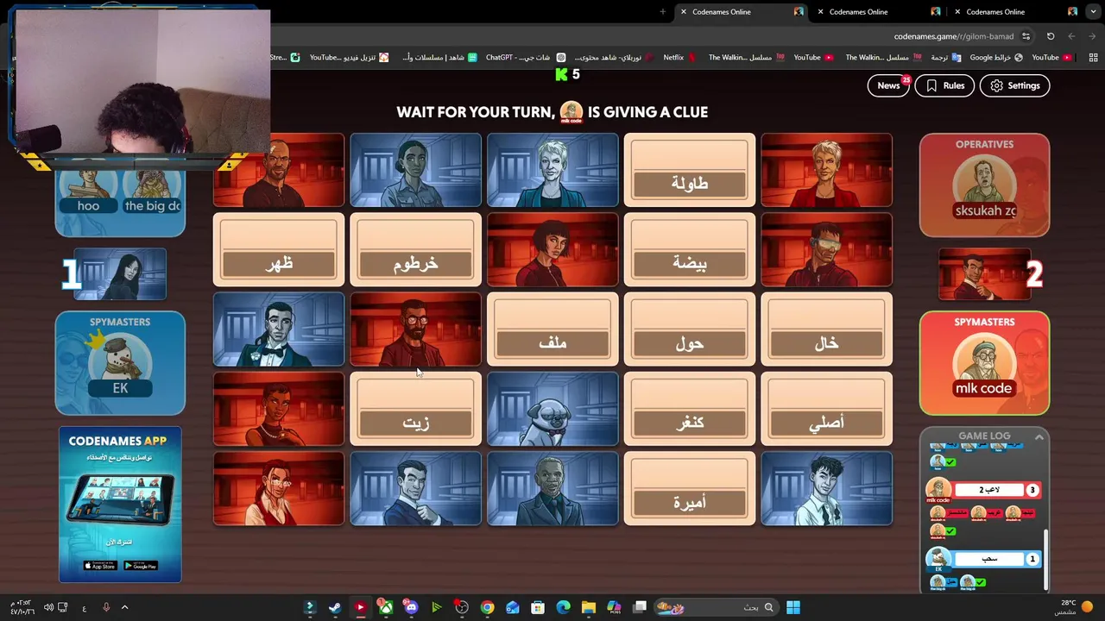Open game Settings
Viewport: 1105px width, 621px height.
tap(1014, 85)
